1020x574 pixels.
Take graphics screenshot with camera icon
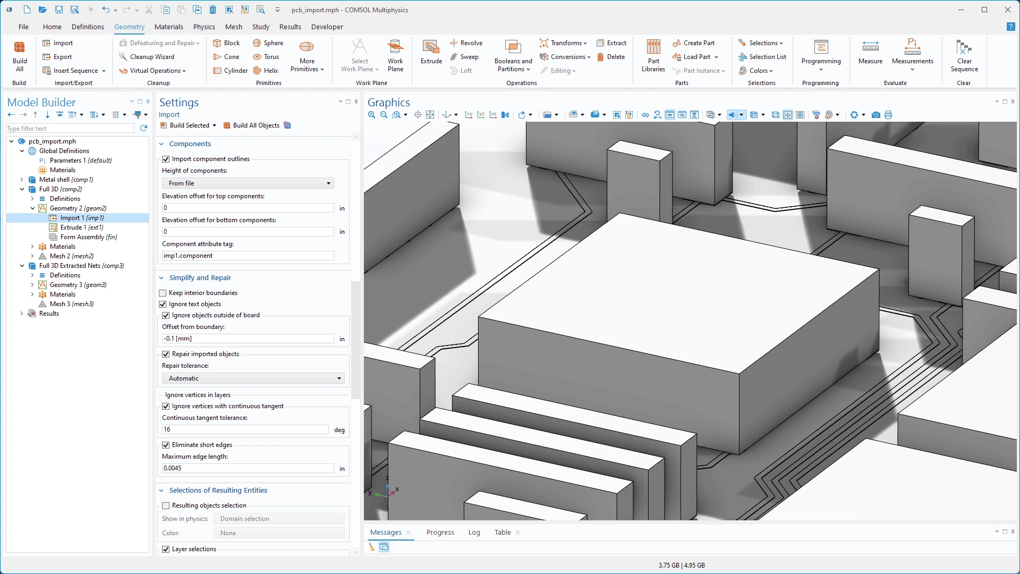click(x=876, y=115)
